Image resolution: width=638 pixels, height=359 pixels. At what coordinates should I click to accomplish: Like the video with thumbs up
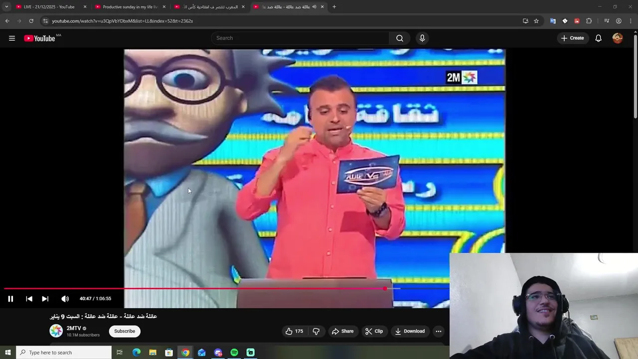click(x=294, y=331)
